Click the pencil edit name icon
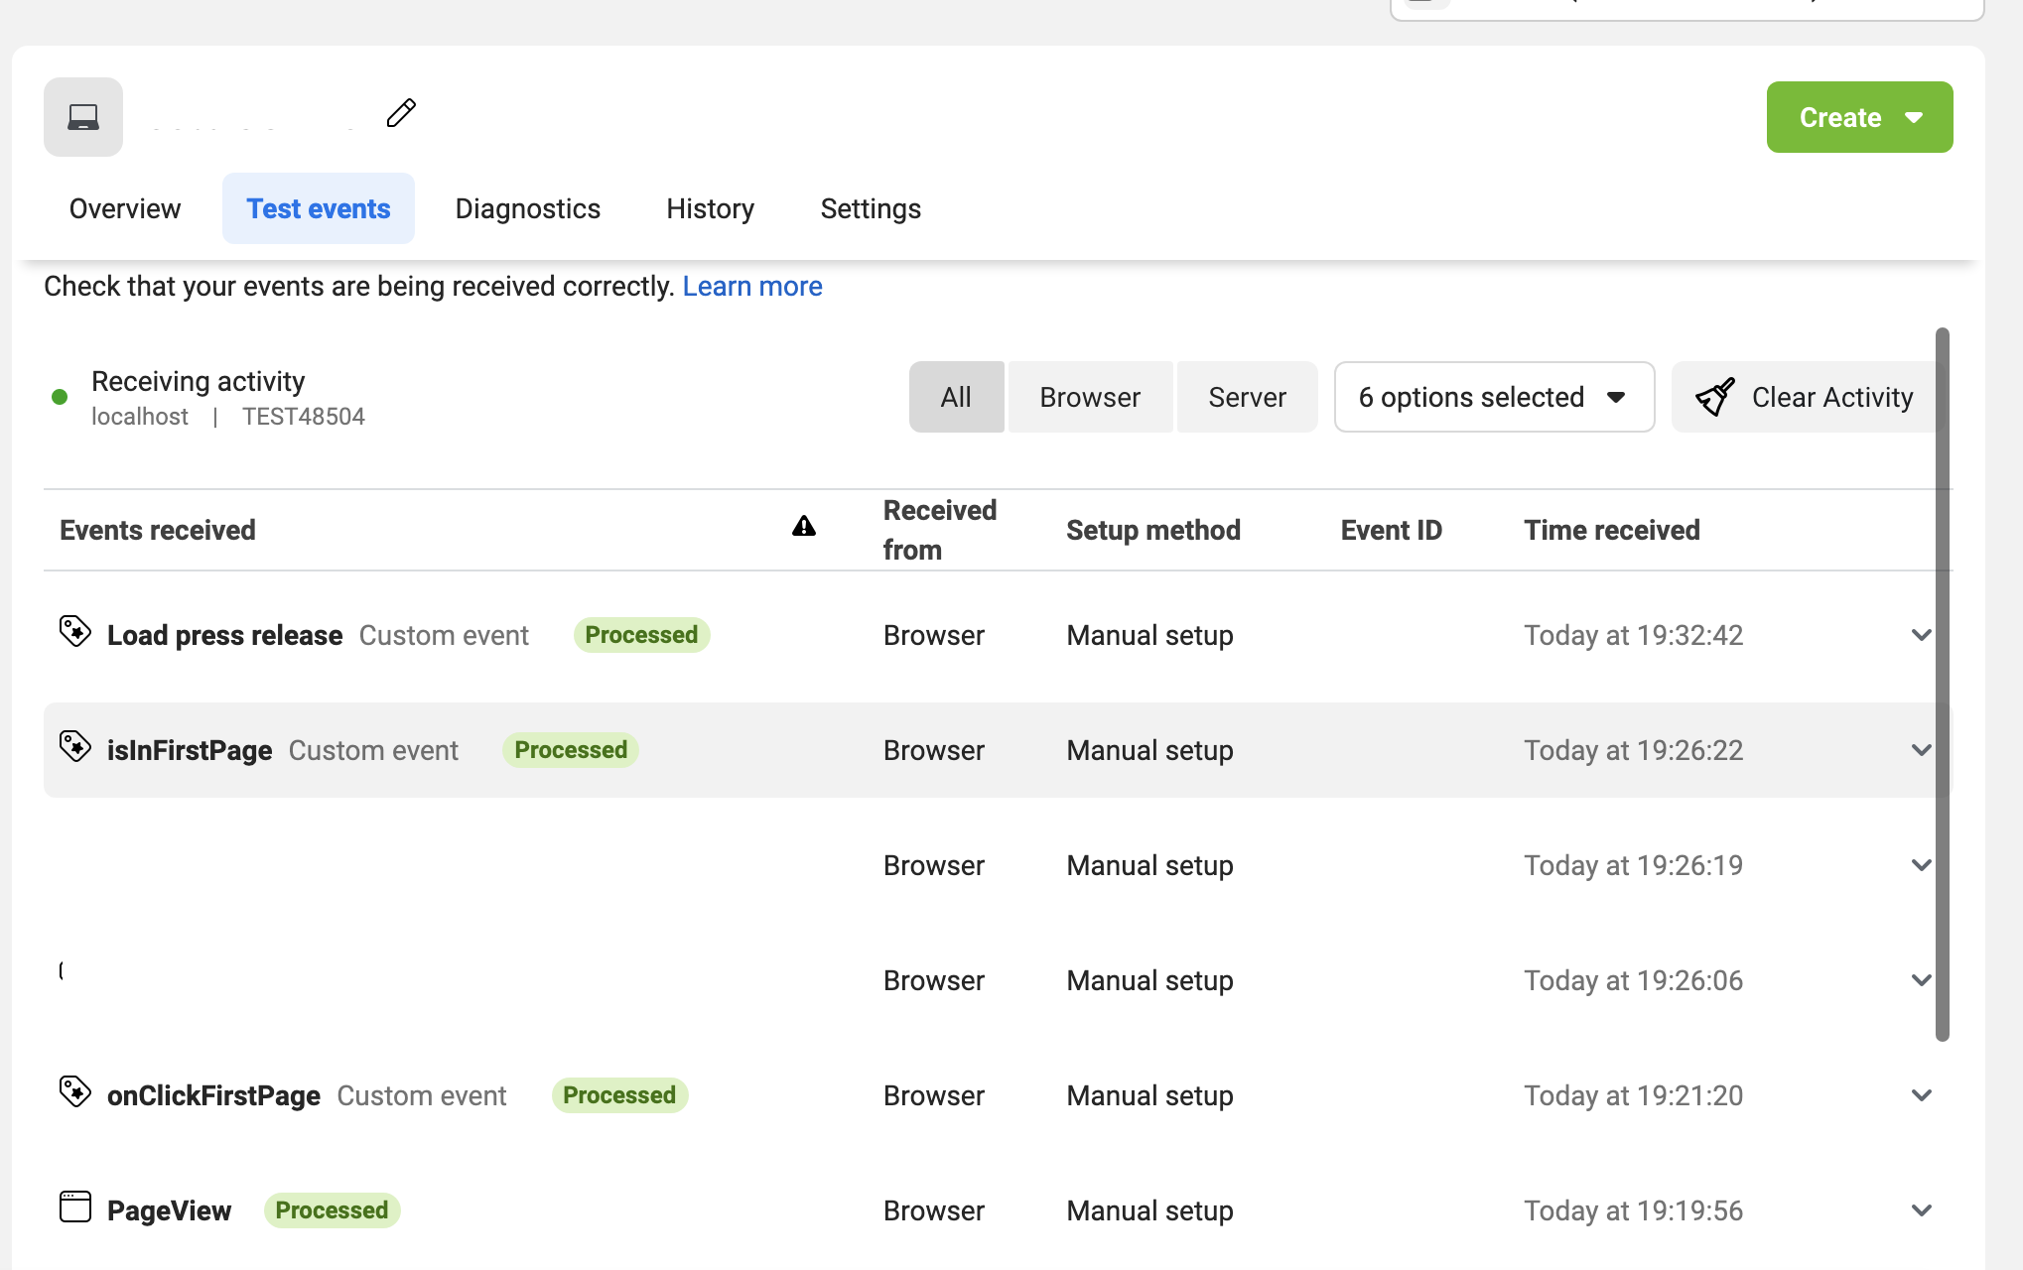 pyautogui.click(x=401, y=113)
